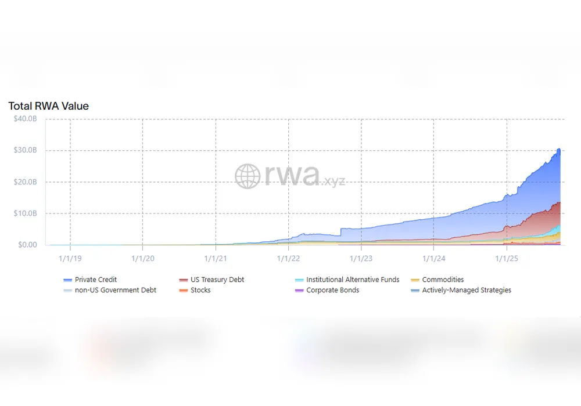Toggle the US Treasury Debt legend label
This screenshot has width=581, height=406.
click(217, 280)
